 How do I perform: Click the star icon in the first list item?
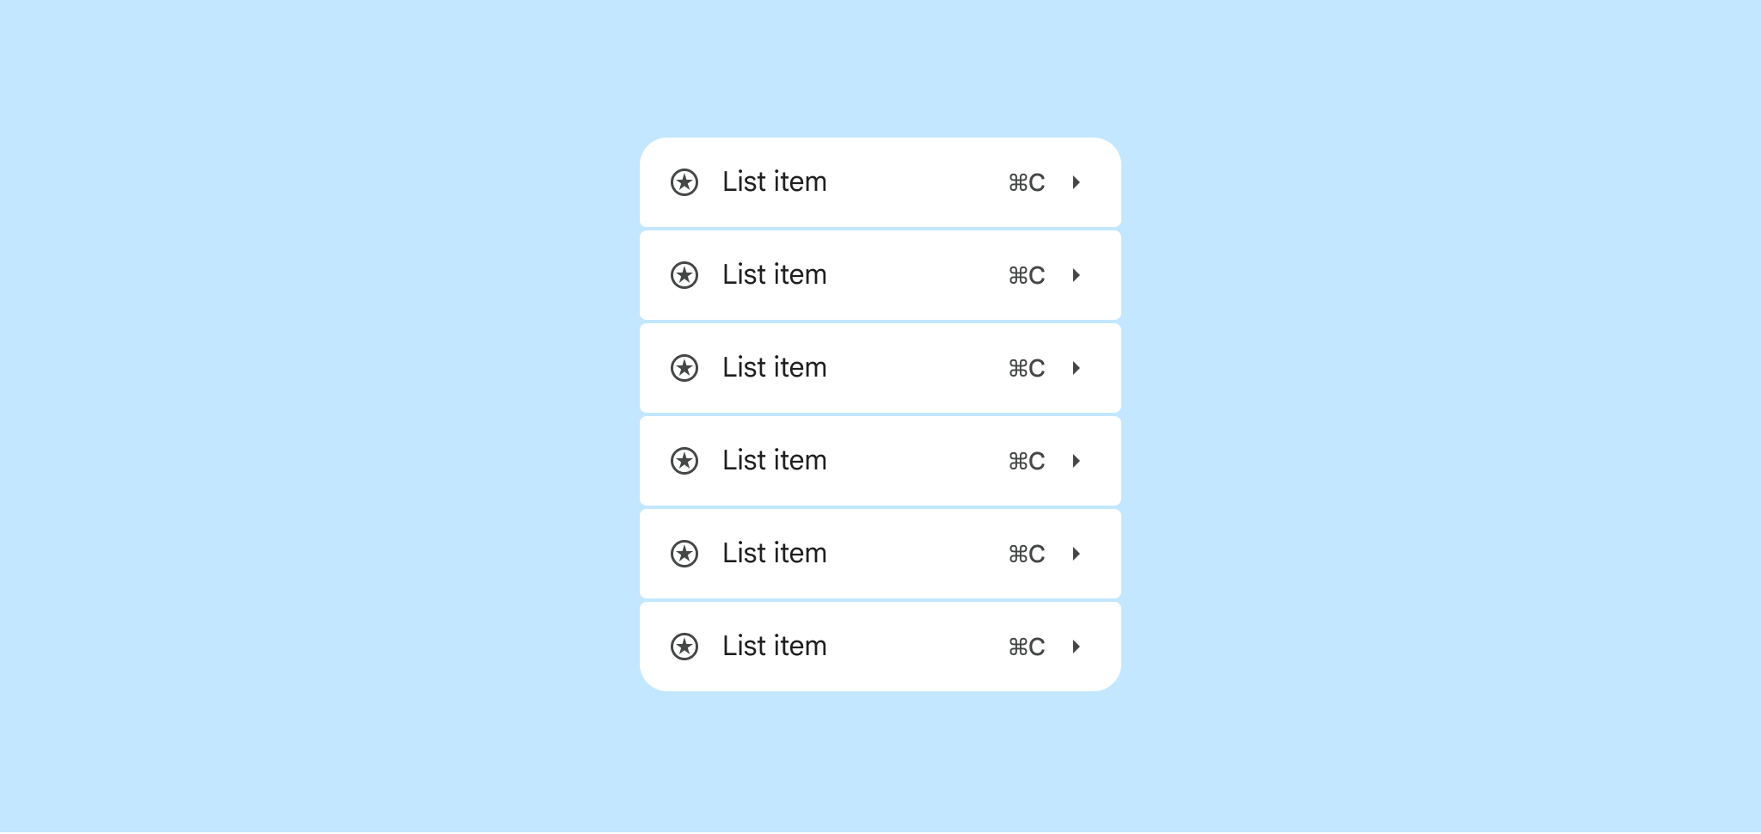[684, 182]
